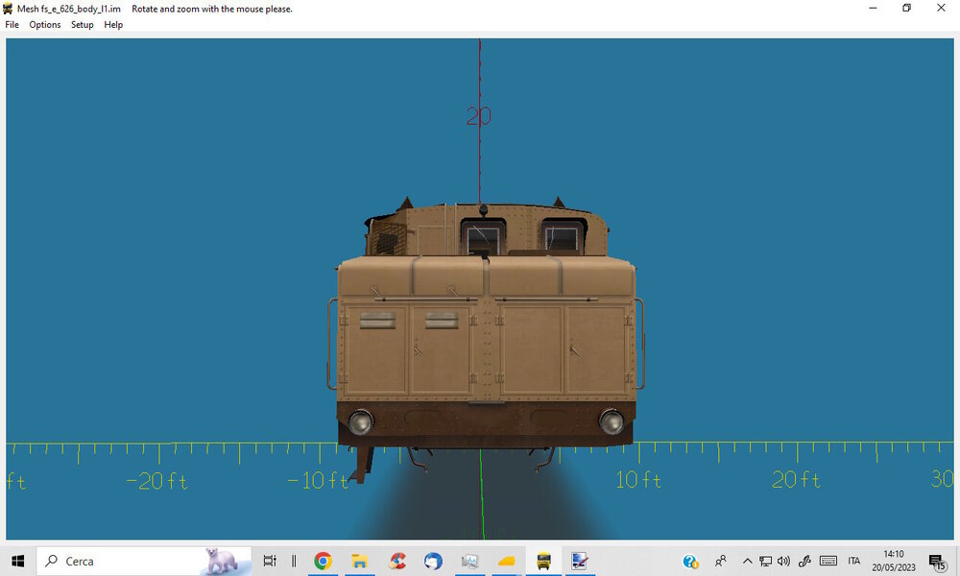Image resolution: width=960 pixels, height=576 pixels.
Task: Open the File menu
Action: [12, 25]
